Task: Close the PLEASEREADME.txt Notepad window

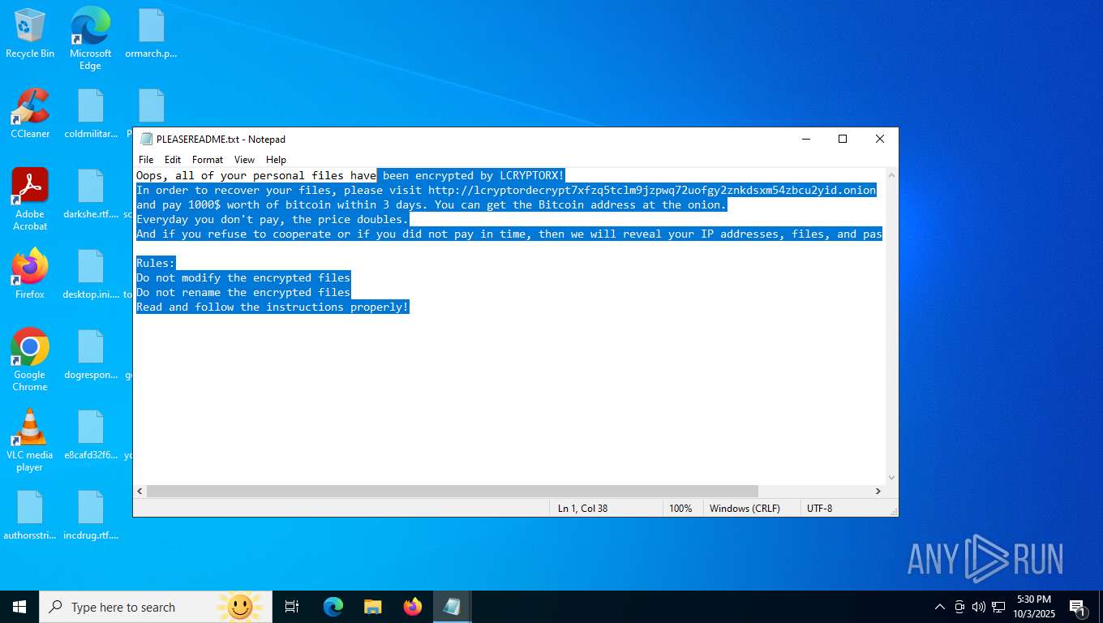Action: pyautogui.click(x=880, y=140)
